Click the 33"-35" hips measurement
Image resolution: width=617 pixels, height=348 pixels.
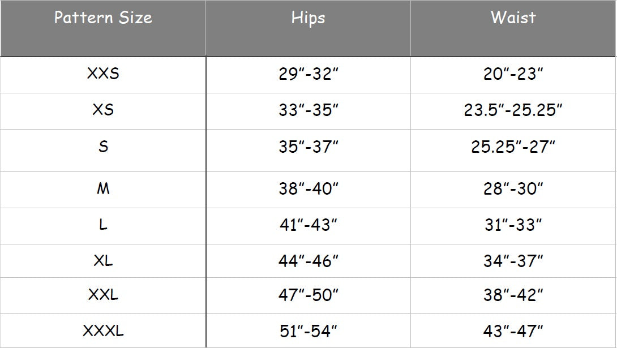click(308, 110)
